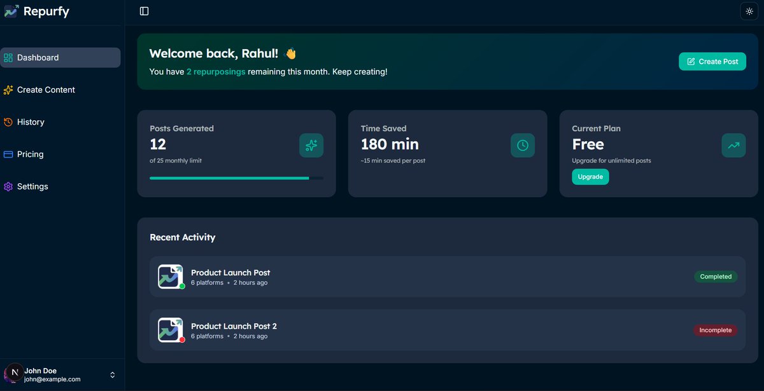Click the '180 min' time saved value

click(390, 144)
